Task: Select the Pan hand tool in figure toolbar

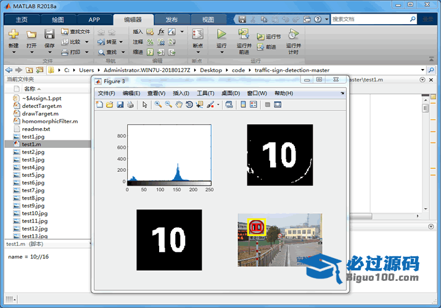Action: [x=179, y=105]
